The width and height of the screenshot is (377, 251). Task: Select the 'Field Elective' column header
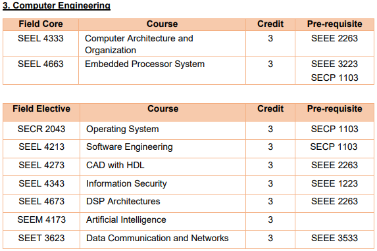click(41, 109)
